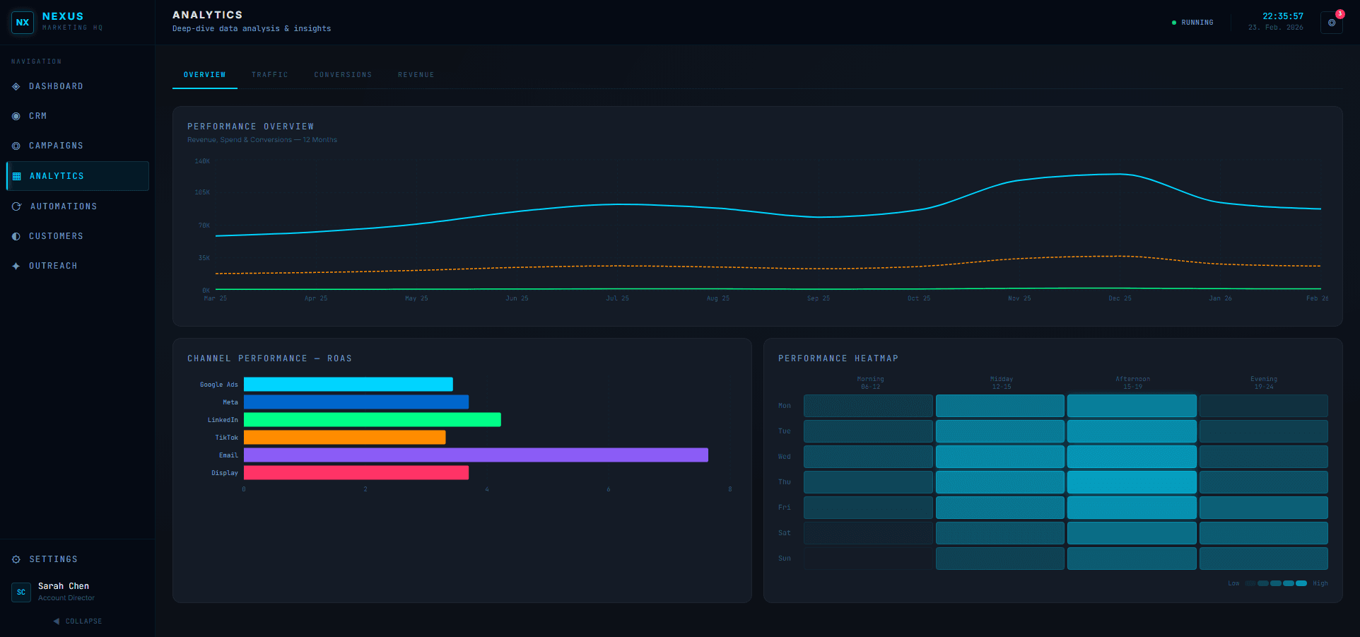The height and width of the screenshot is (637, 1360).
Task: Switch to the Revenue tab
Action: (416, 74)
